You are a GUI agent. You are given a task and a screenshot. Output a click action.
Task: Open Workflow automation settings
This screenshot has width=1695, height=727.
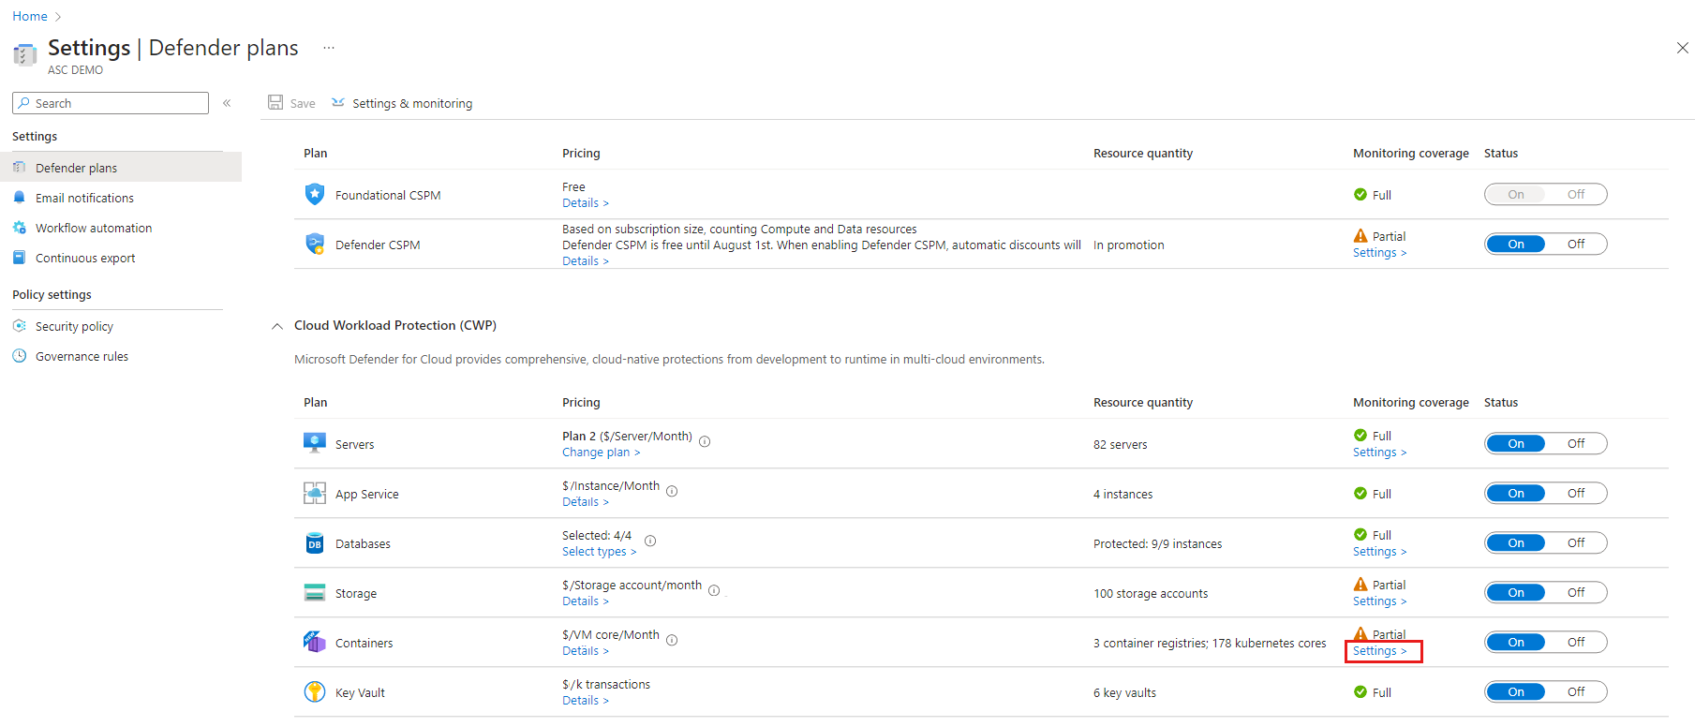(94, 228)
